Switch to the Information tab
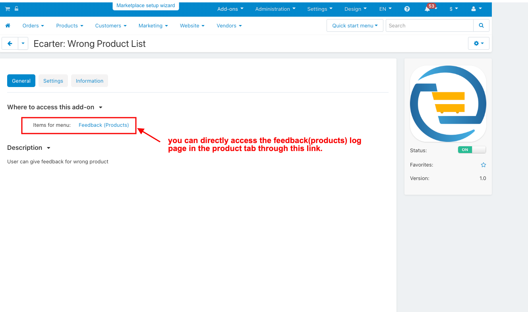Screen dimensions: 528x312 pyautogui.click(x=89, y=81)
